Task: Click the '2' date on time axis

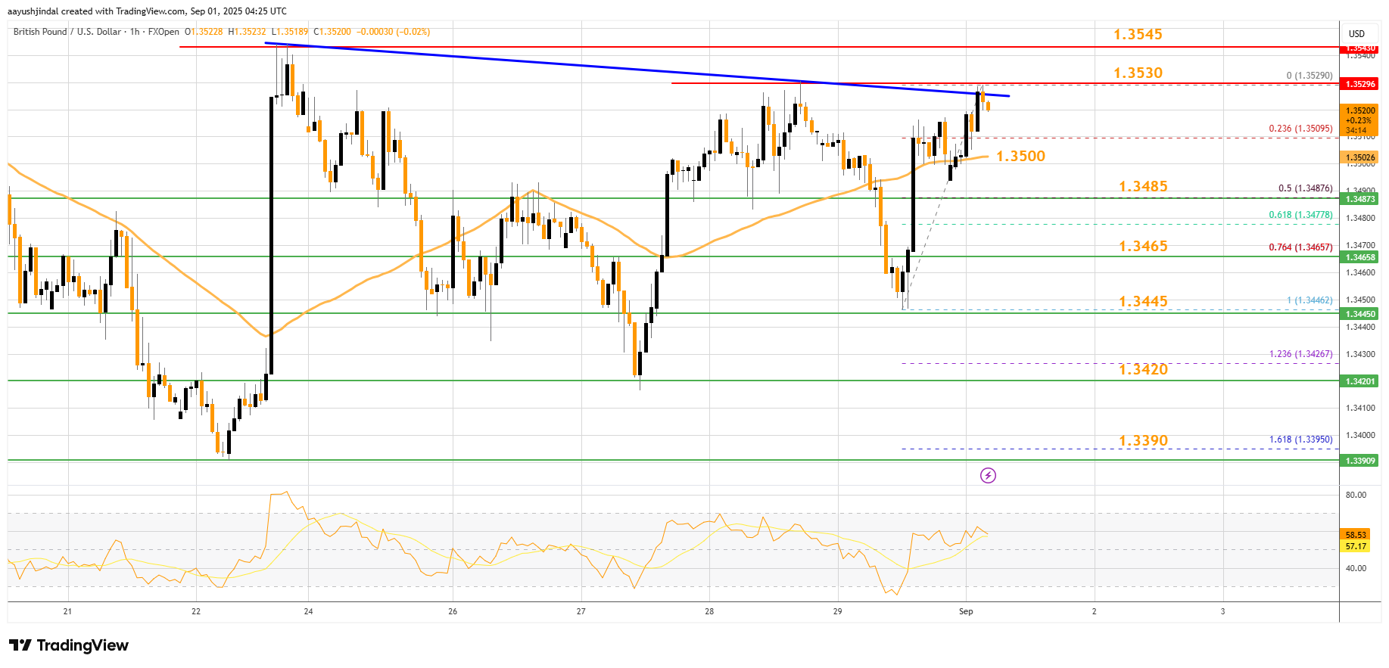Action: click(x=1094, y=611)
